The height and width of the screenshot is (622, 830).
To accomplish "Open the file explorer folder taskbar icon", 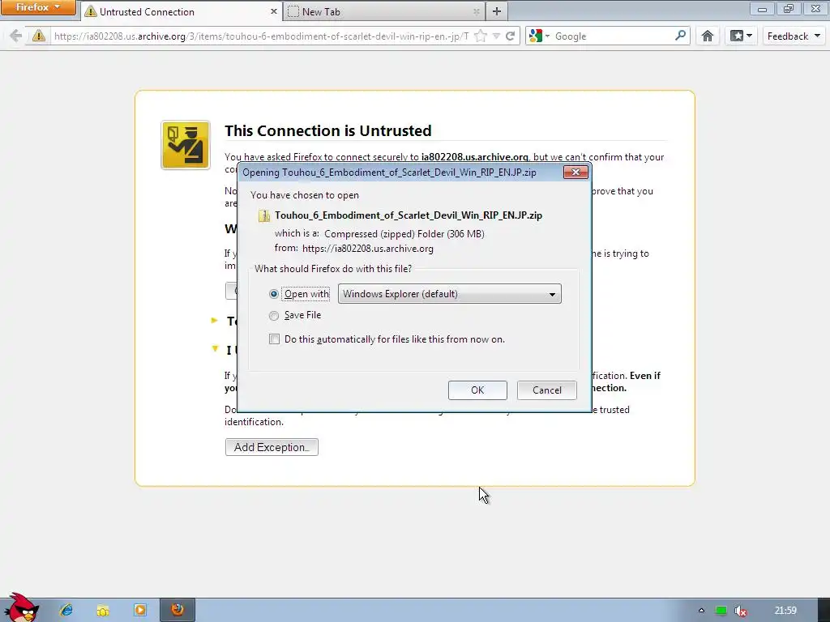I will [103, 611].
